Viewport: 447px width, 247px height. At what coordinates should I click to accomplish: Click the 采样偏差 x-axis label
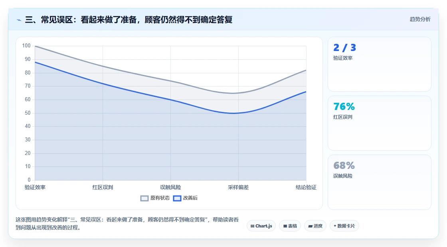tap(238, 187)
